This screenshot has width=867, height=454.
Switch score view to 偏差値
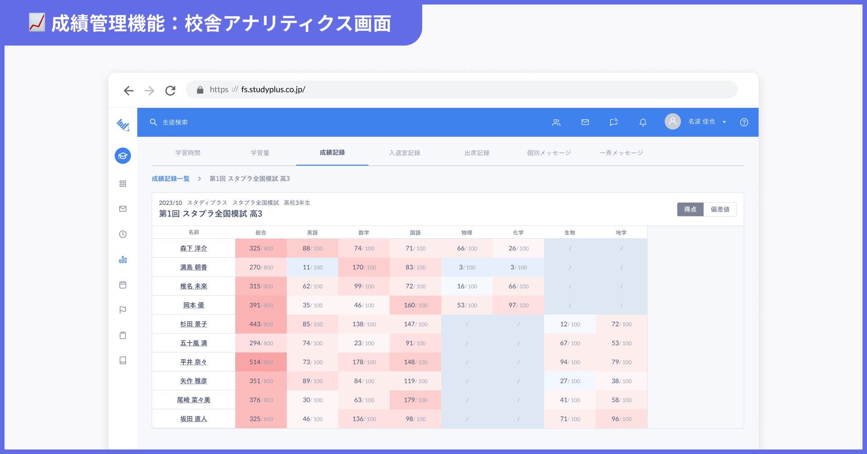tap(720, 209)
